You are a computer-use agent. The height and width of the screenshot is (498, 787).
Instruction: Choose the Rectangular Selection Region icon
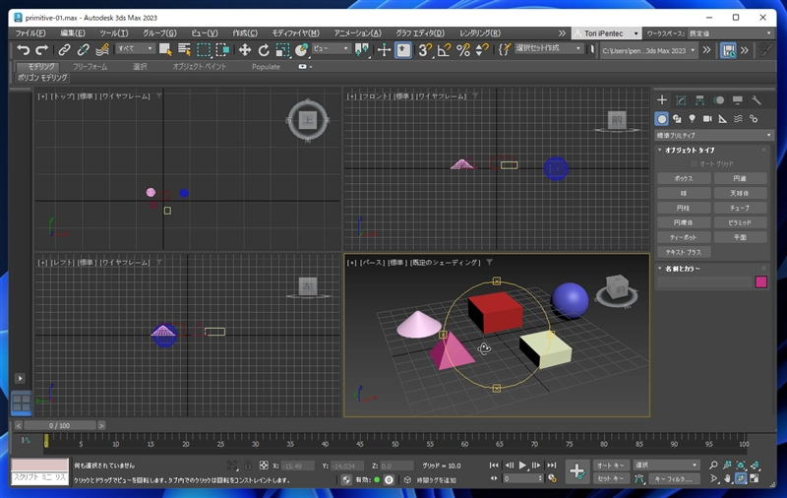[204, 49]
